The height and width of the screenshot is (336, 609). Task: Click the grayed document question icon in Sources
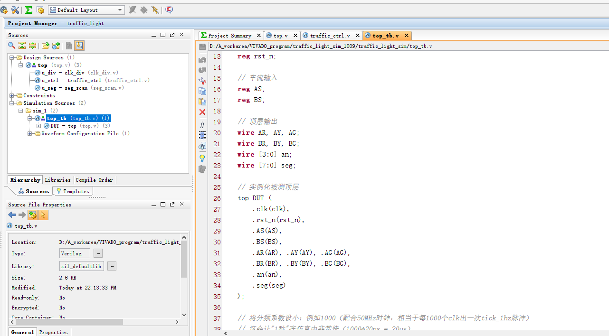(x=69, y=46)
